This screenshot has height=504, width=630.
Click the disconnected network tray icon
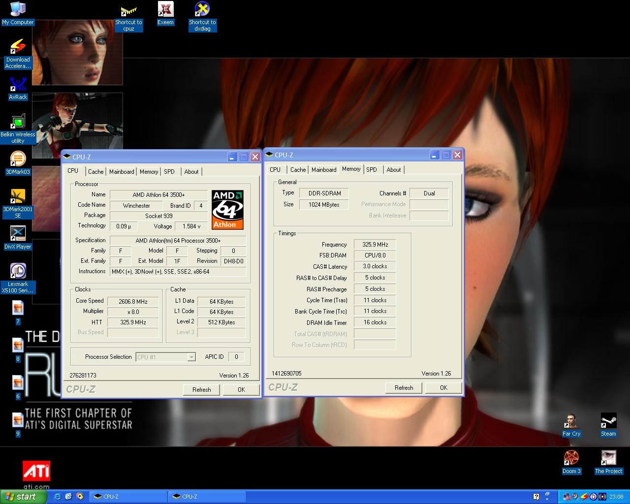(567, 497)
